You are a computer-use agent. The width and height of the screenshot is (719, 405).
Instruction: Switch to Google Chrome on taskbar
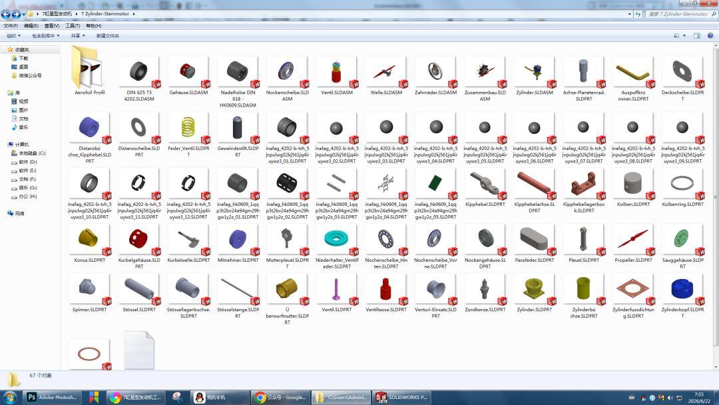(282, 397)
